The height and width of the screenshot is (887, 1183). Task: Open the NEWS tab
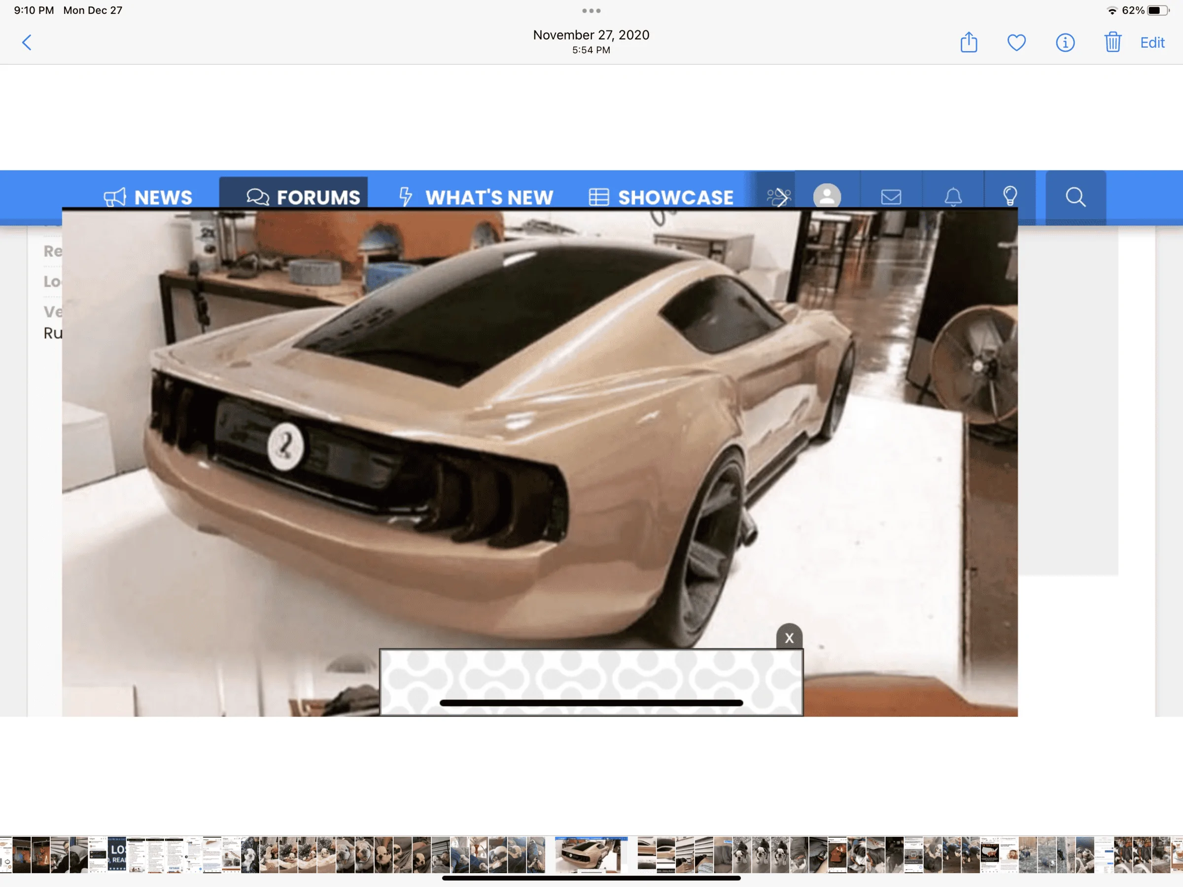point(148,197)
